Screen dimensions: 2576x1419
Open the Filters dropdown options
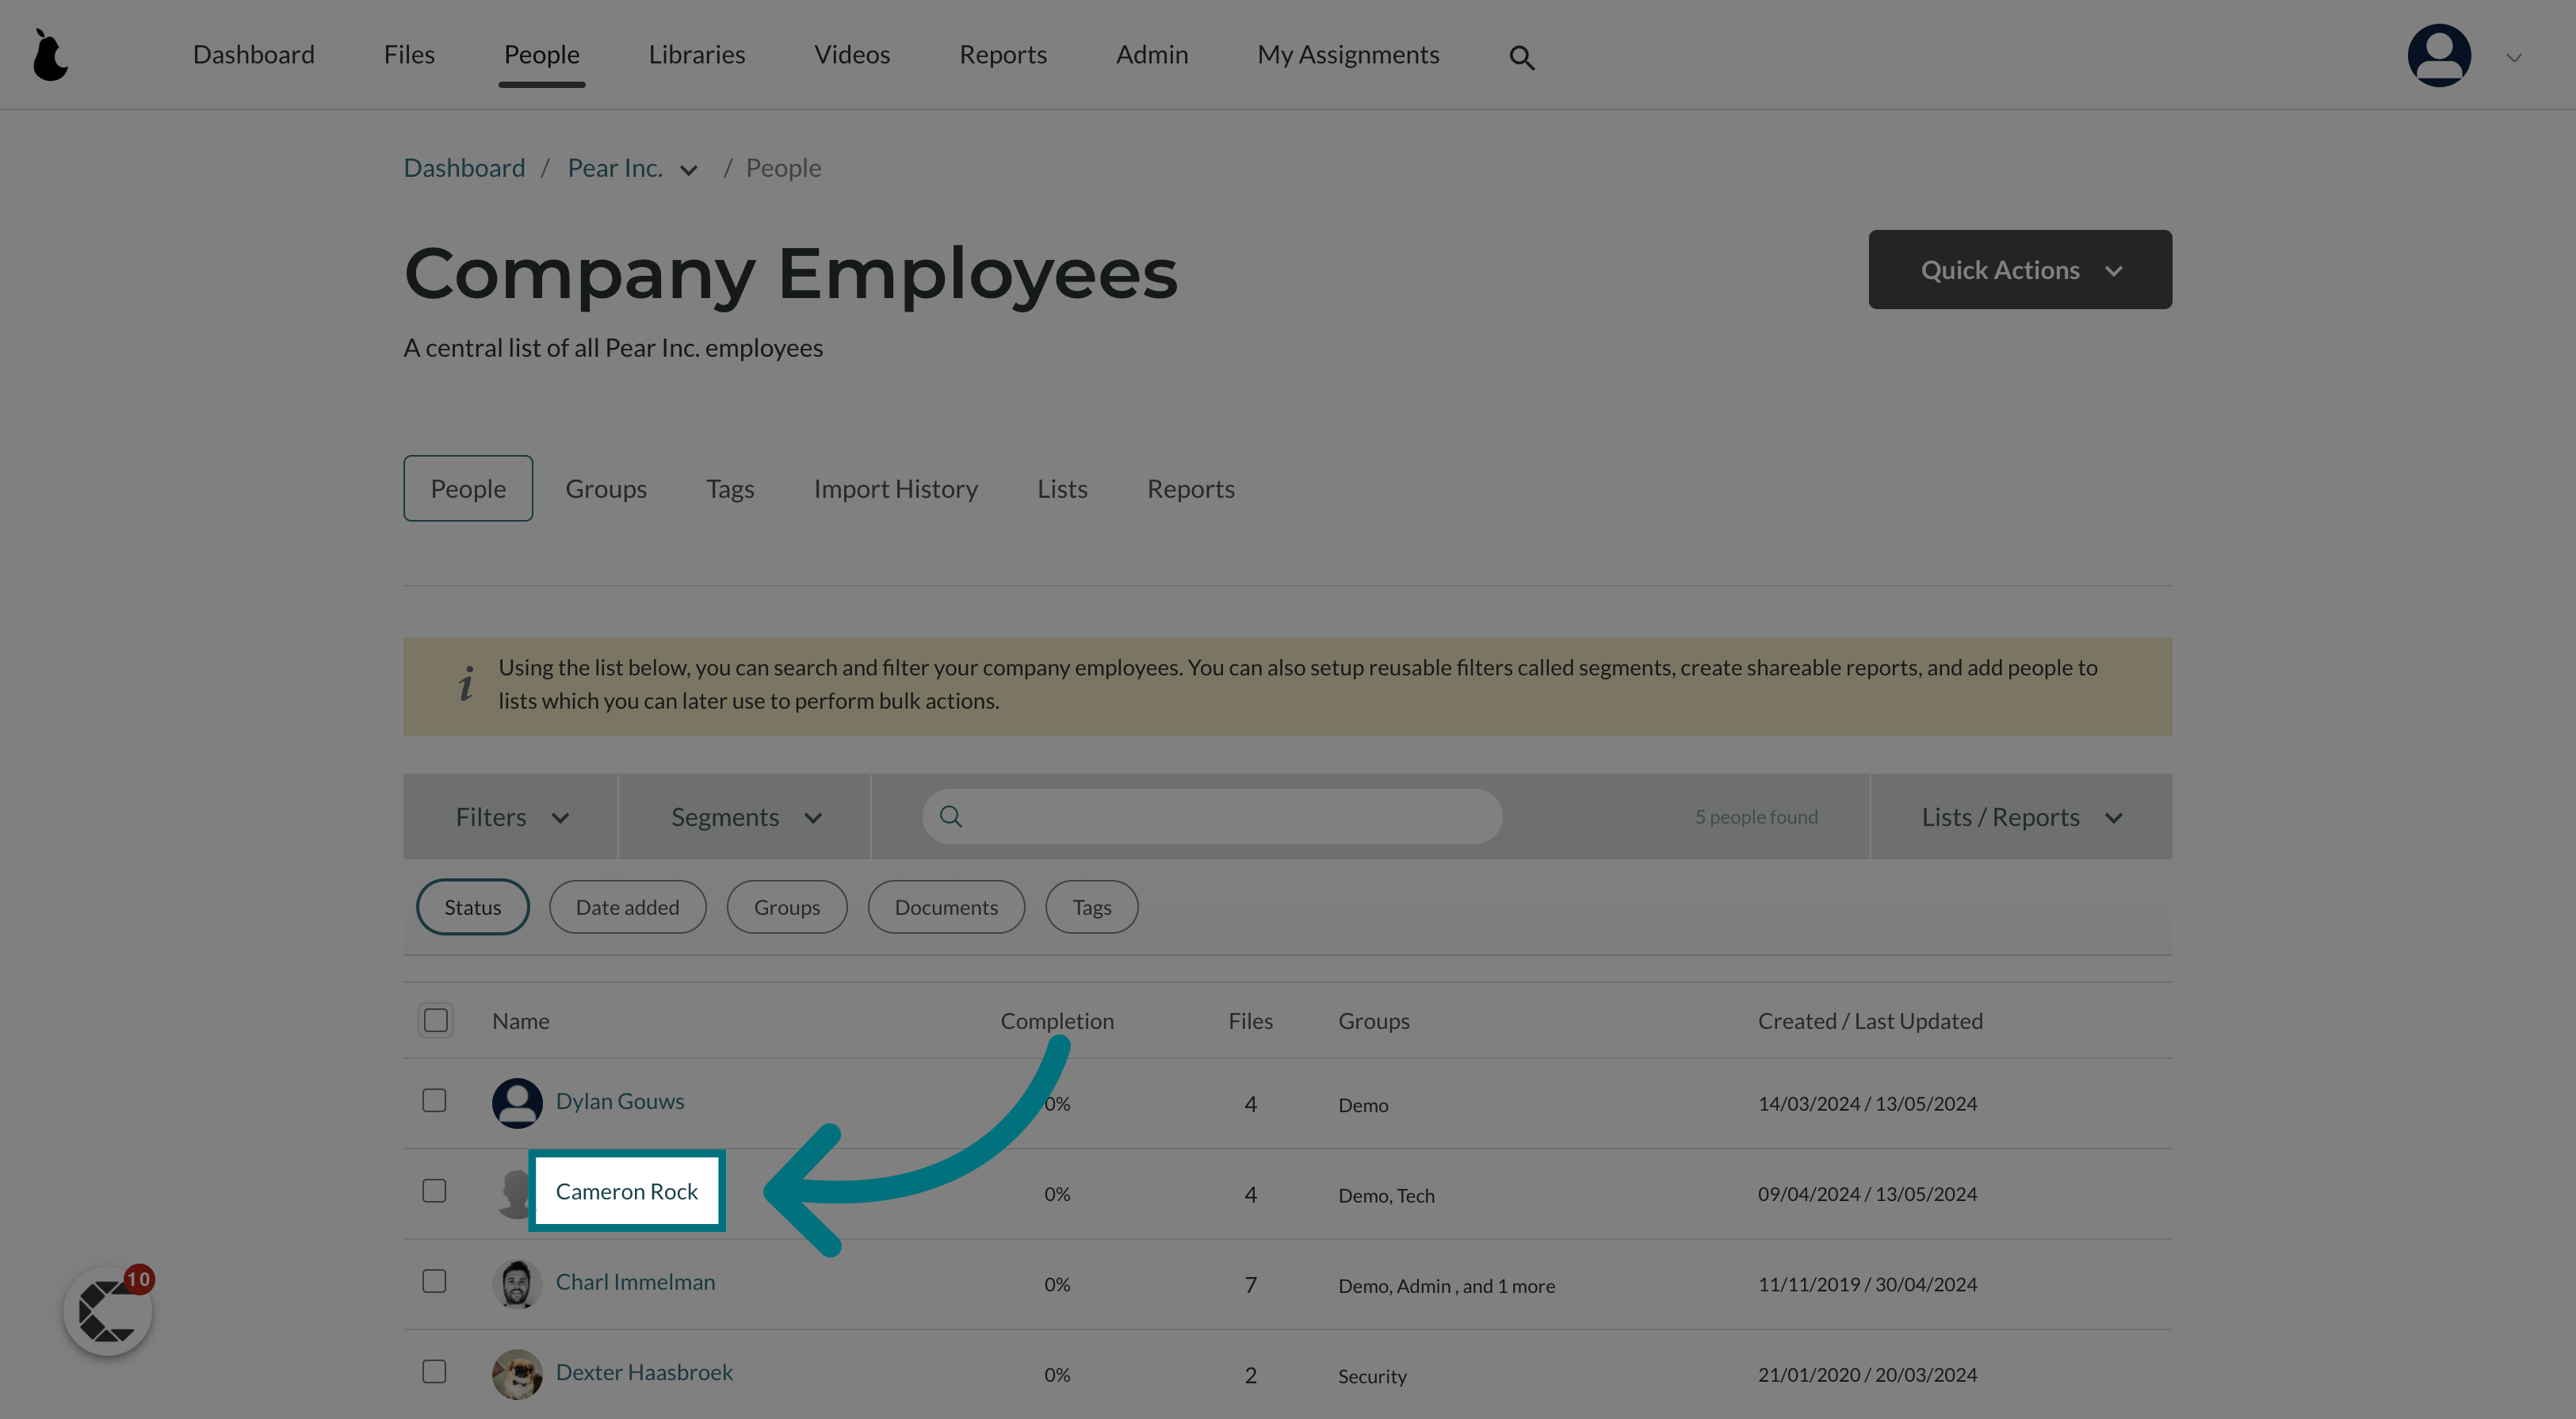510,816
